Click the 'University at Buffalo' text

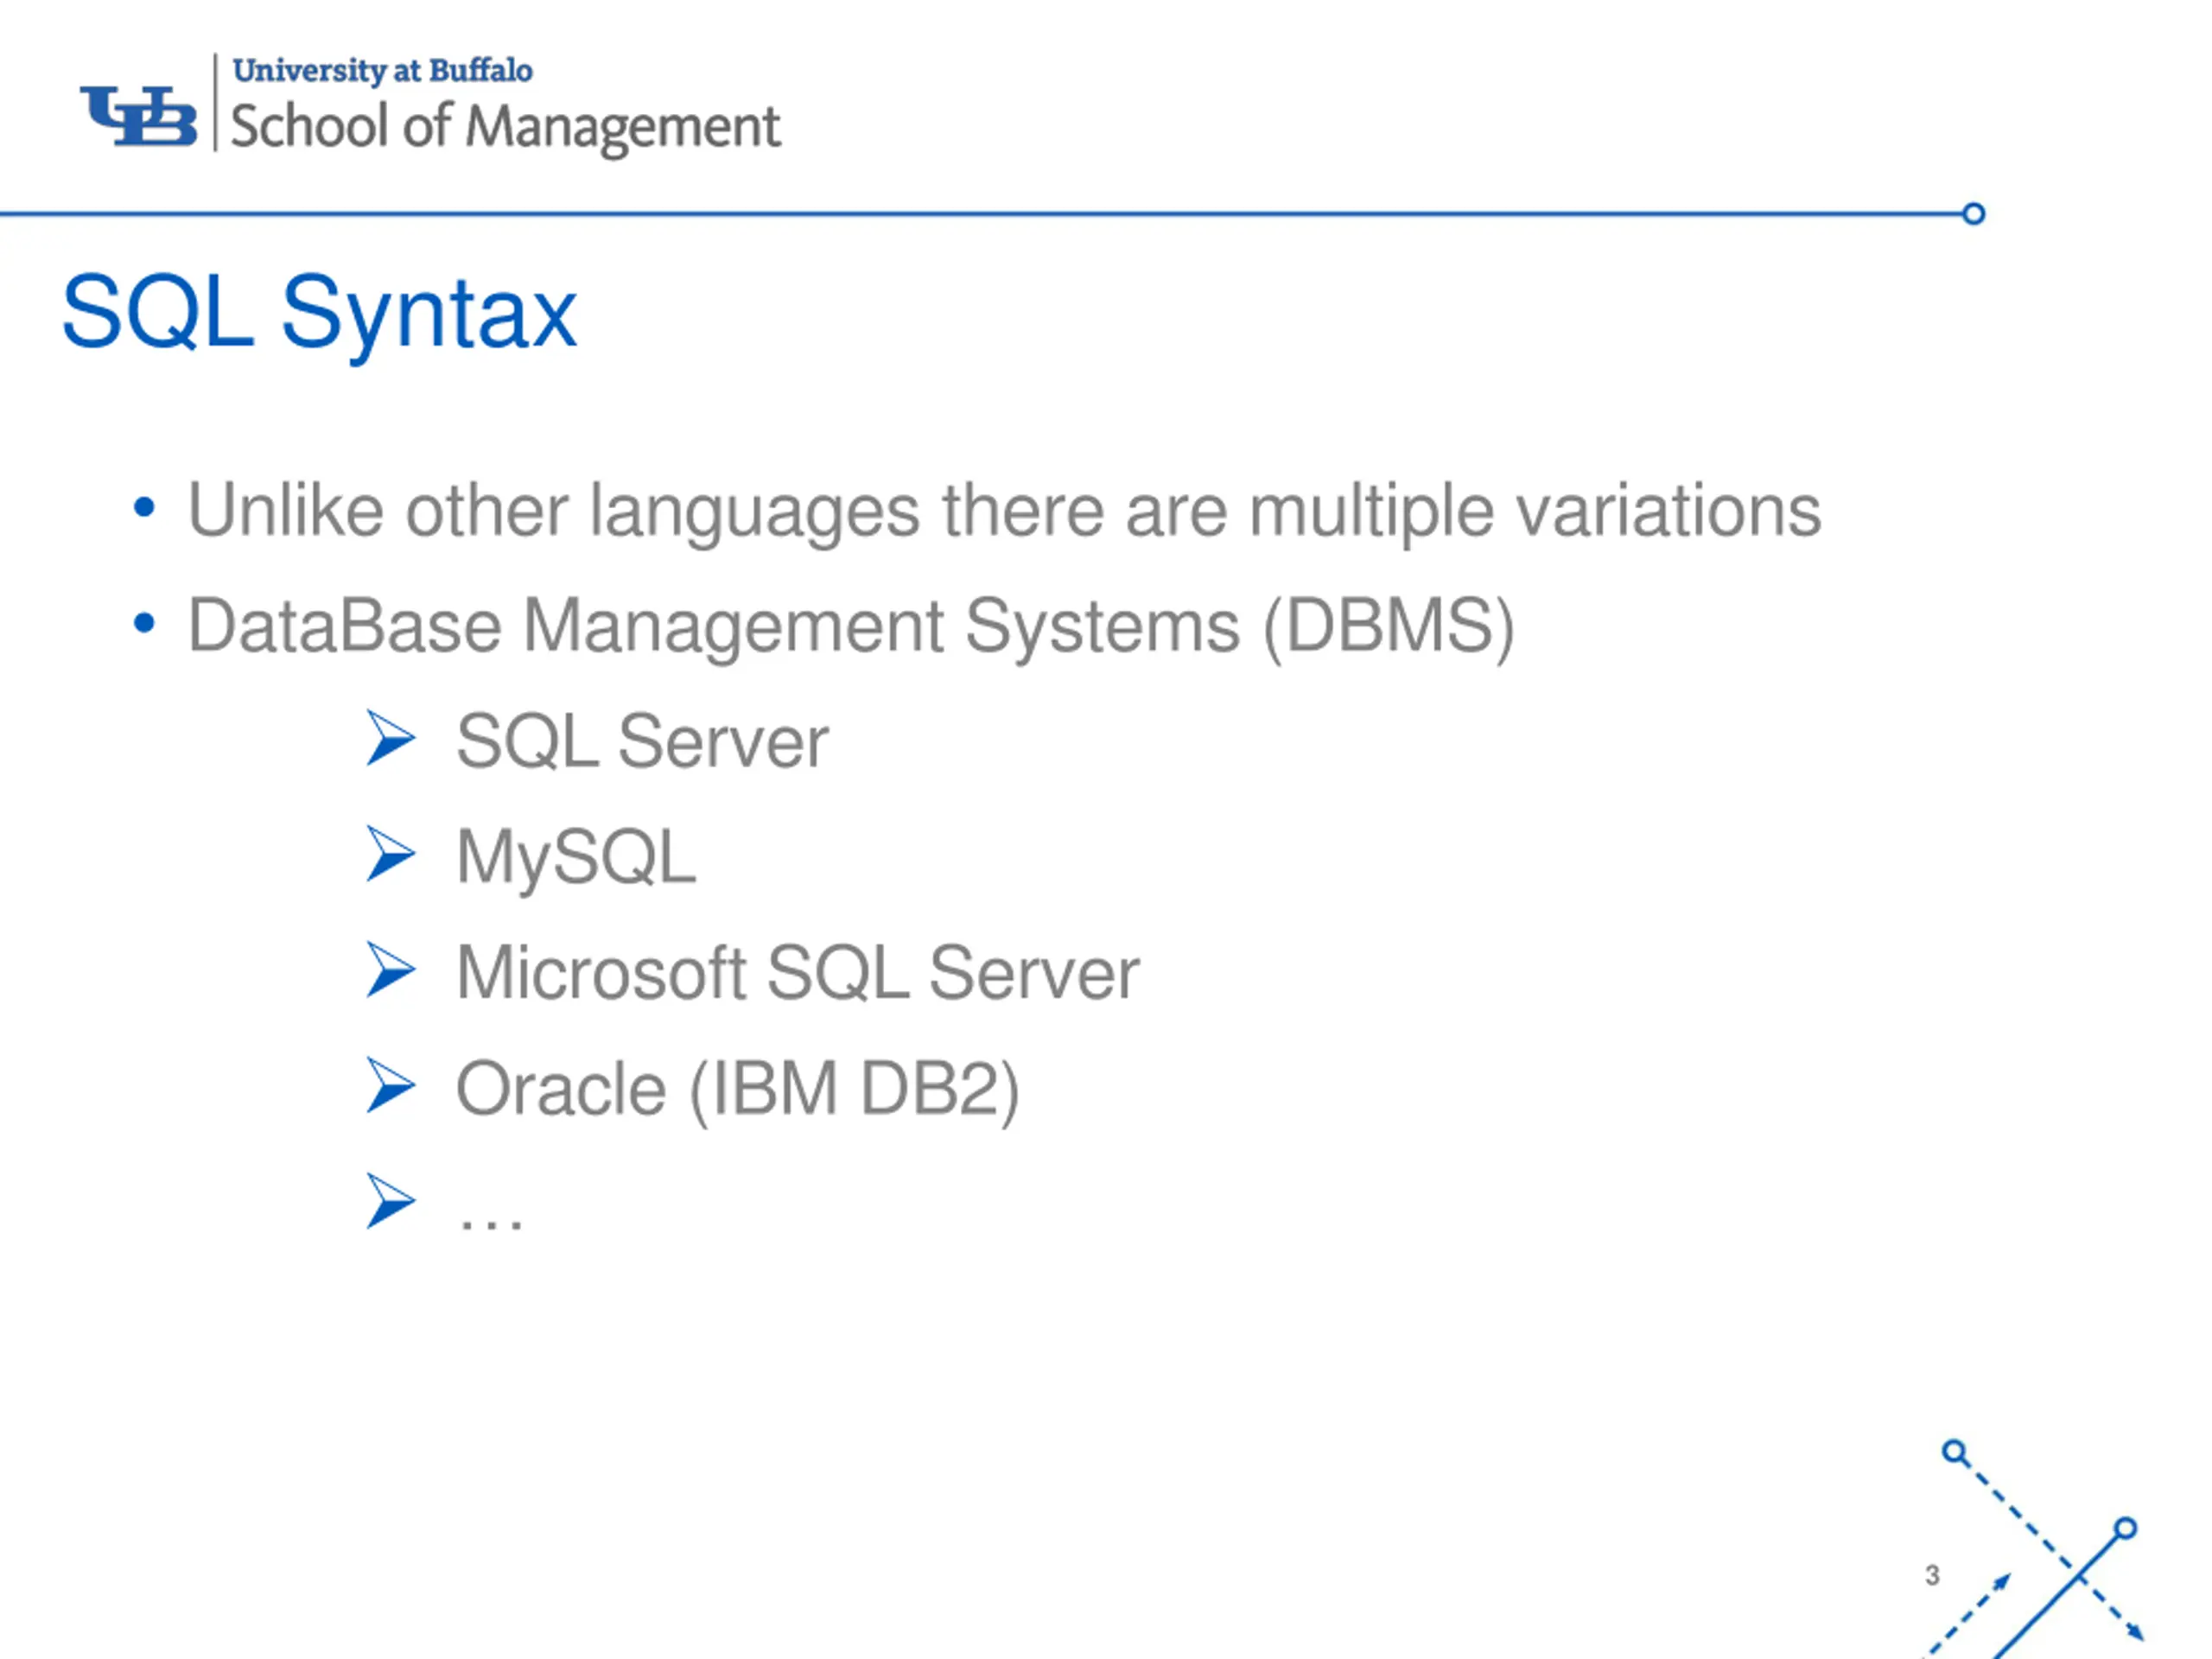coord(382,71)
